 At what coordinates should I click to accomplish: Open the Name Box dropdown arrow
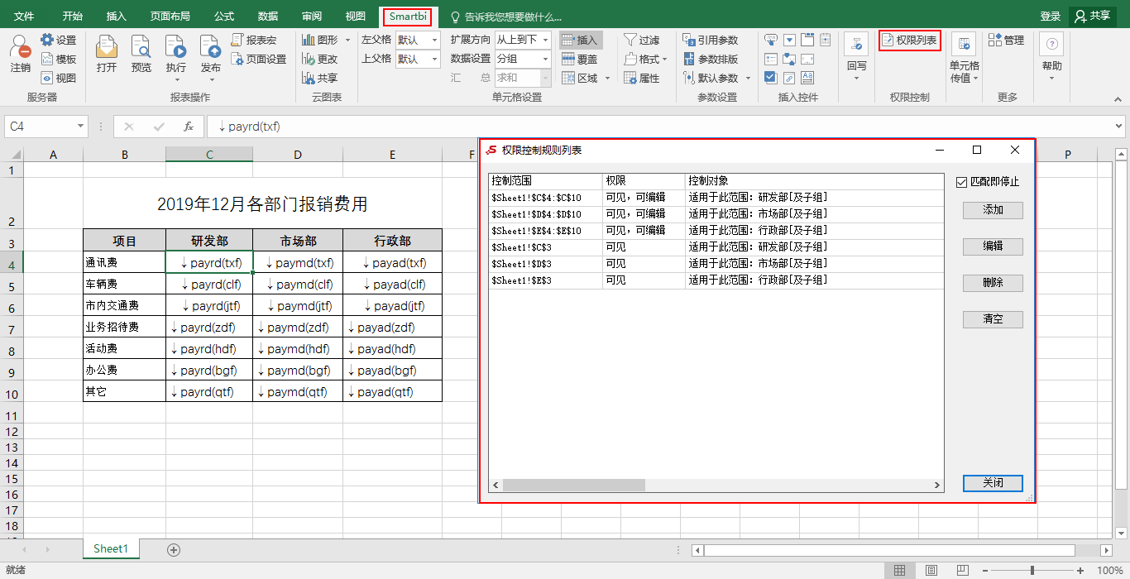[x=80, y=127]
